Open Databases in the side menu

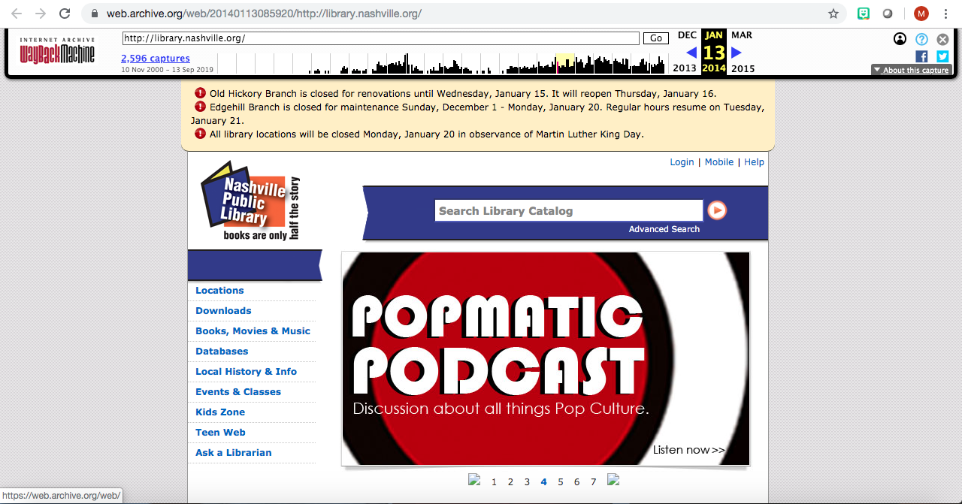point(222,352)
